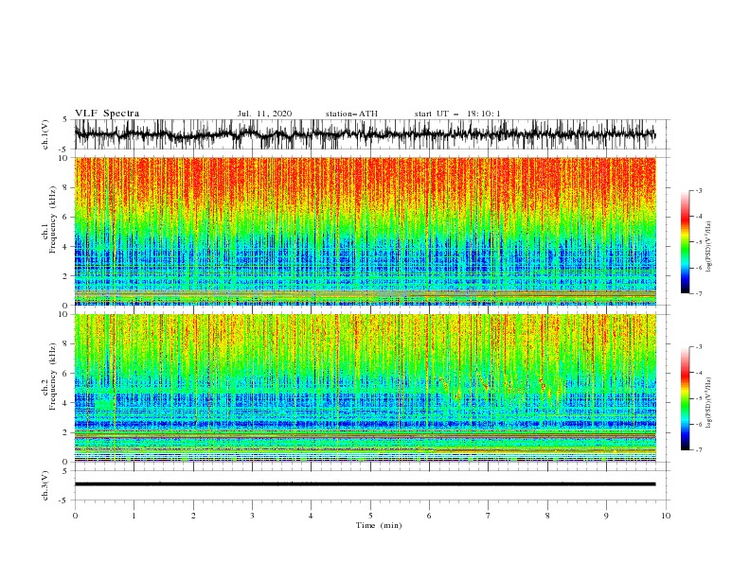Click the time axis tick '7'
Image resolution: width=750 pixels, height=579 pixels.
(489, 516)
